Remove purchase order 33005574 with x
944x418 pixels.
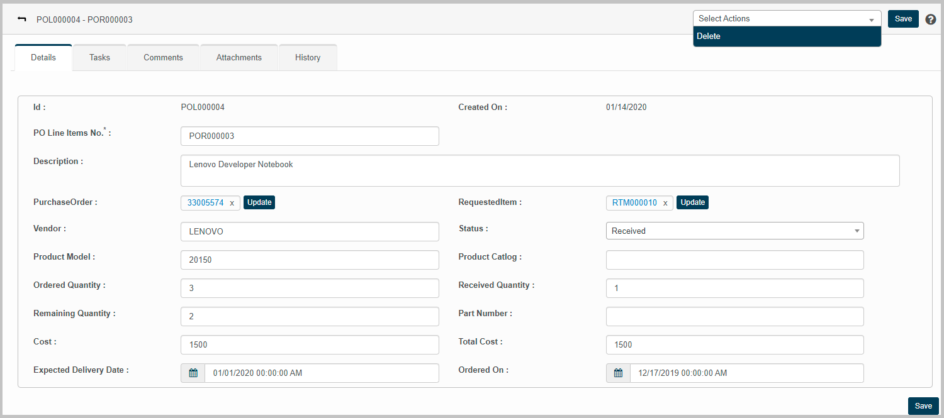232,203
